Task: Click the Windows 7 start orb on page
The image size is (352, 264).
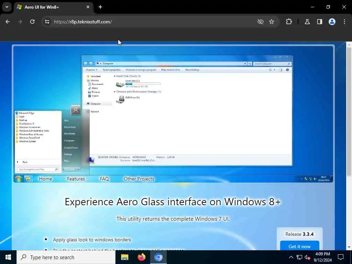Action: 18,179
